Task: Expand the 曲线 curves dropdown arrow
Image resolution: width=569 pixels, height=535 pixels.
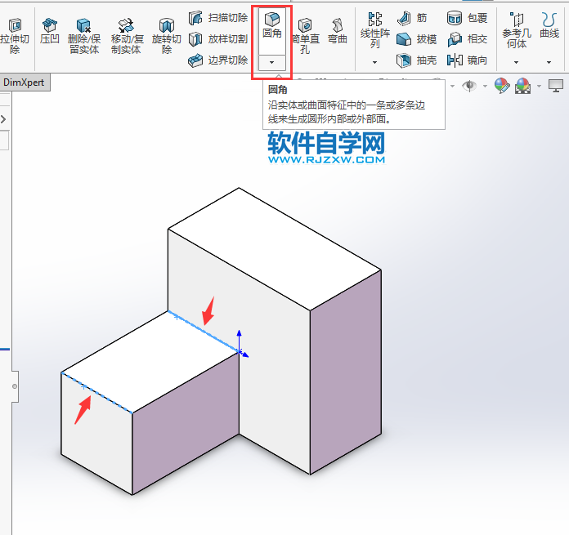Action: point(549,62)
